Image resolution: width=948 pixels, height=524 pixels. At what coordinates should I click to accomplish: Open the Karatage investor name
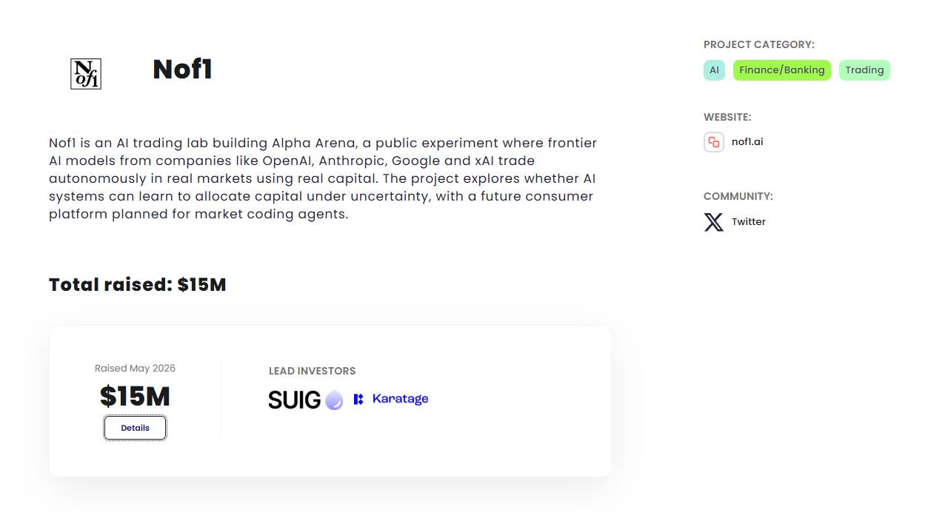point(400,399)
